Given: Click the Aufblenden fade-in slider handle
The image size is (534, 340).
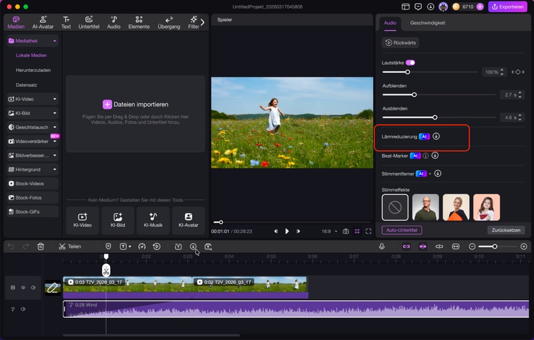Looking at the screenshot, I should pos(414,95).
